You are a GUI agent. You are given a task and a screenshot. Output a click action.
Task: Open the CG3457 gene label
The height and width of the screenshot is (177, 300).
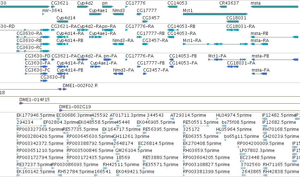point(151,18)
